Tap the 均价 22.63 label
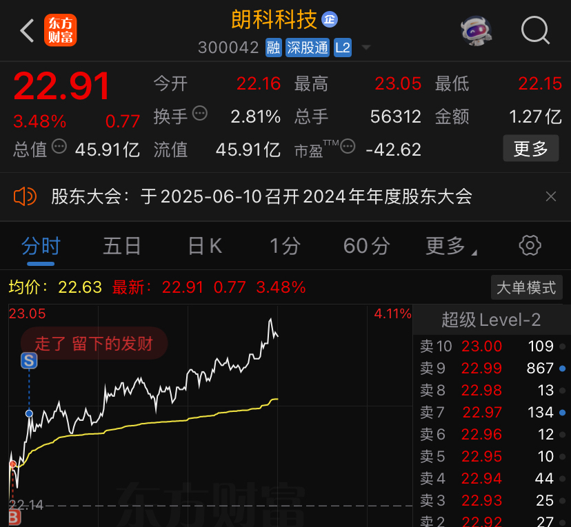Viewport: 571px width, 527px height. click(55, 287)
